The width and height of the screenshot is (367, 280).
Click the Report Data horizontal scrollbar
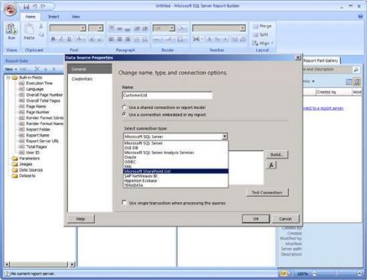coord(41,265)
